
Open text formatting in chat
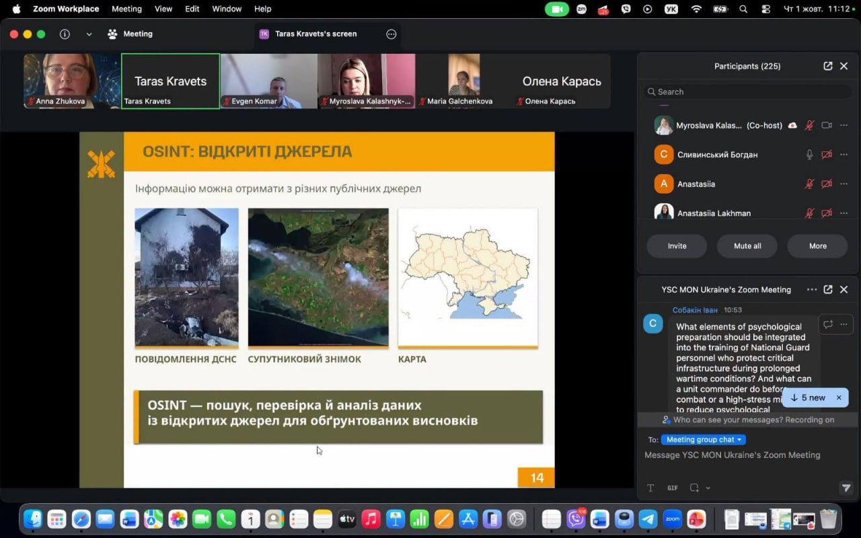coord(650,488)
